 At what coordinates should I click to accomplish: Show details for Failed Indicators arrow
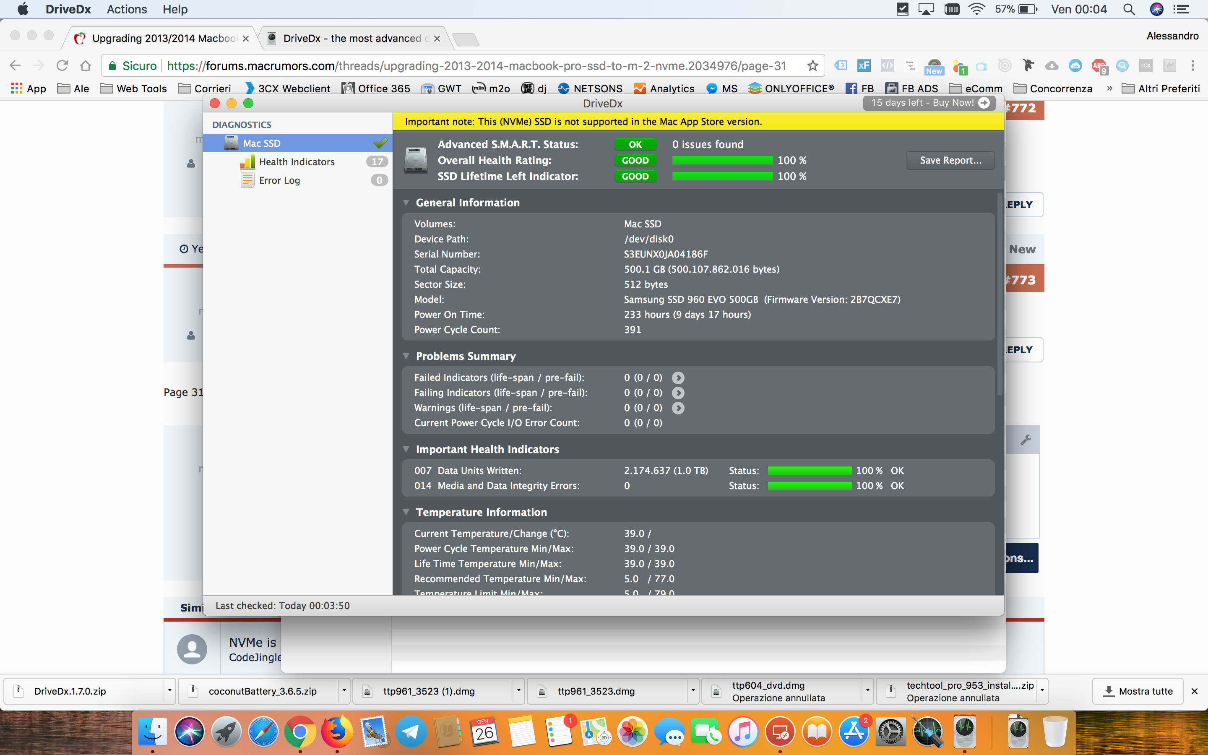(x=678, y=377)
